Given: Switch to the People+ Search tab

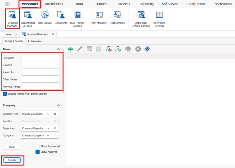Looking at the screenshot, I should pyautogui.click(x=14, y=41).
